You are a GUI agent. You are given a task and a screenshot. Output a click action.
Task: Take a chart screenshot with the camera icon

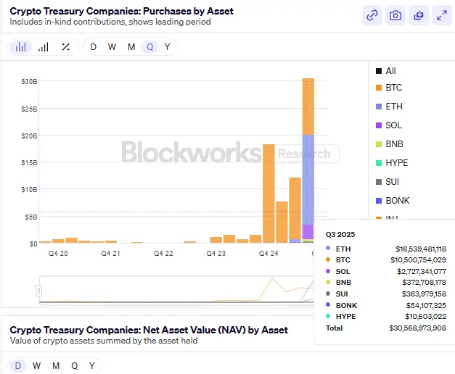tap(395, 15)
